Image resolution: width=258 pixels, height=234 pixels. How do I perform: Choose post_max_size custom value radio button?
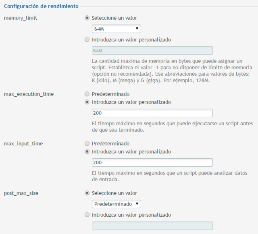pos(87,215)
